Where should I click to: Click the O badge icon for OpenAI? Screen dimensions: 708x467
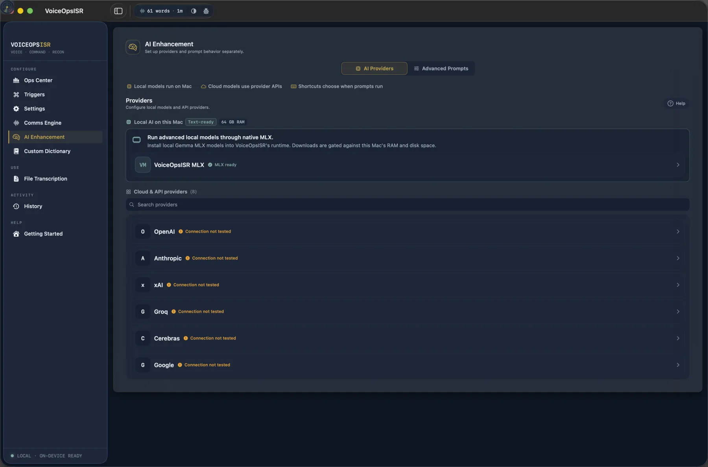(143, 232)
